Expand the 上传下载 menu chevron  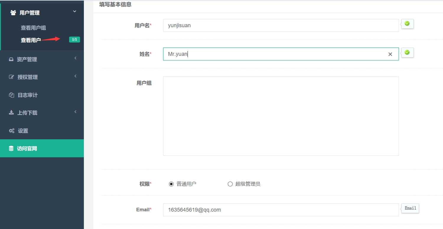[75, 112]
